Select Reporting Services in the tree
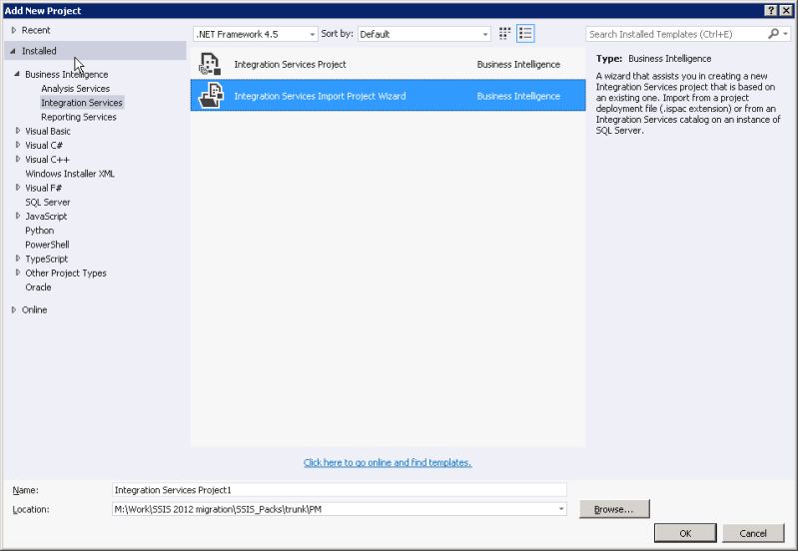This screenshot has width=798, height=551. coord(78,117)
